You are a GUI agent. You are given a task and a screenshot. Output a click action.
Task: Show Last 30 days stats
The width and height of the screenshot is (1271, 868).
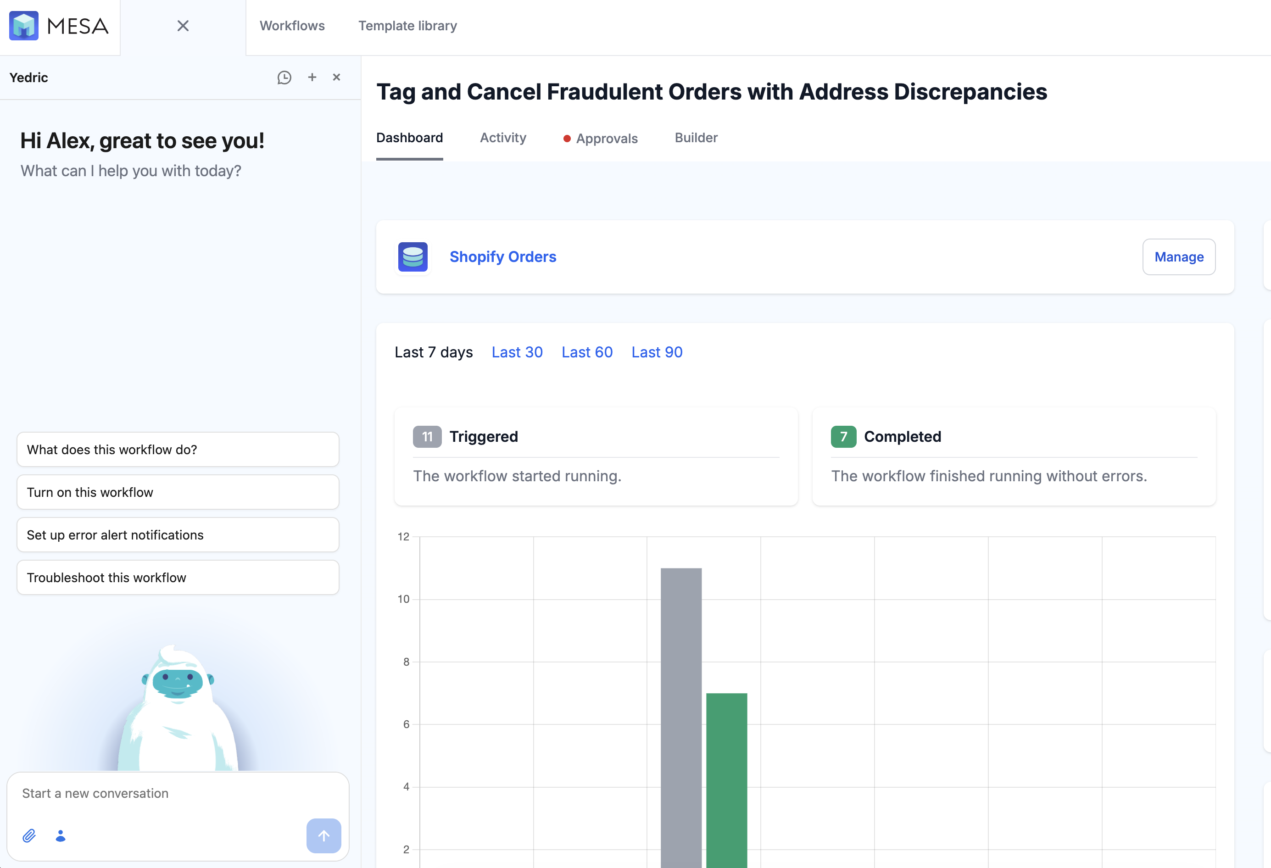pyautogui.click(x=517, y=352)
